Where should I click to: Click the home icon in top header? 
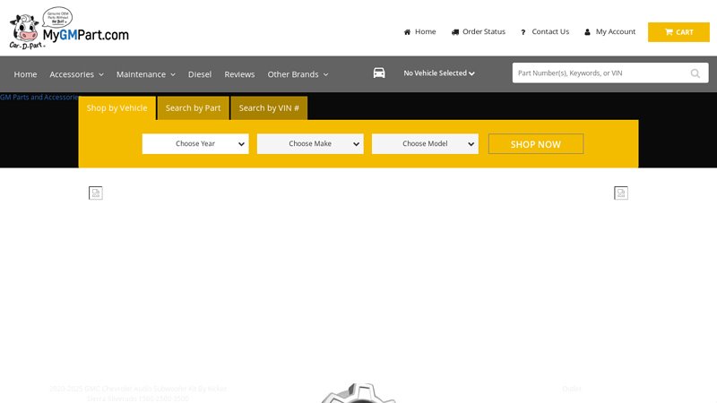click(x=407, y=32)
